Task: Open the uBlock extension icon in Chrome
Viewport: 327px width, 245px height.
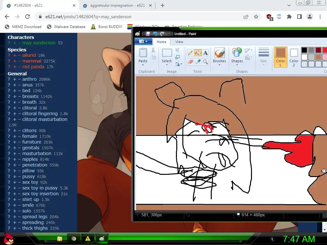Action: 269,17
